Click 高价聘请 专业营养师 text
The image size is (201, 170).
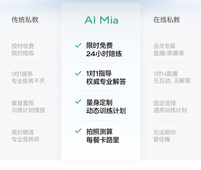tap(25, 136)
